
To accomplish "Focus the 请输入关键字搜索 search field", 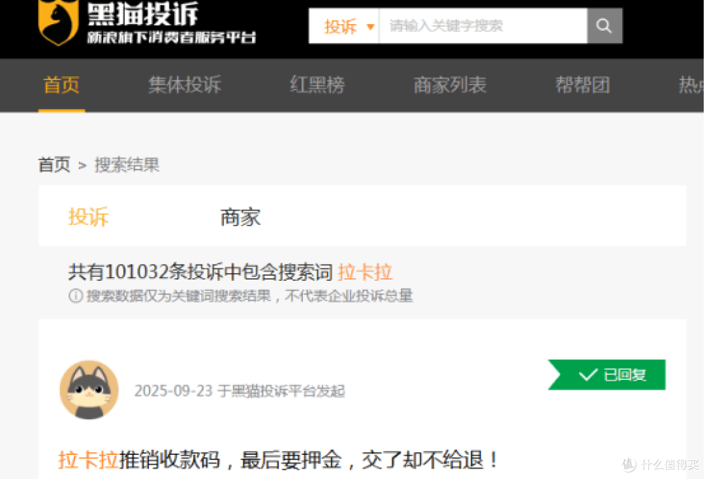I will pyautogui.click(x=483, y=25).
